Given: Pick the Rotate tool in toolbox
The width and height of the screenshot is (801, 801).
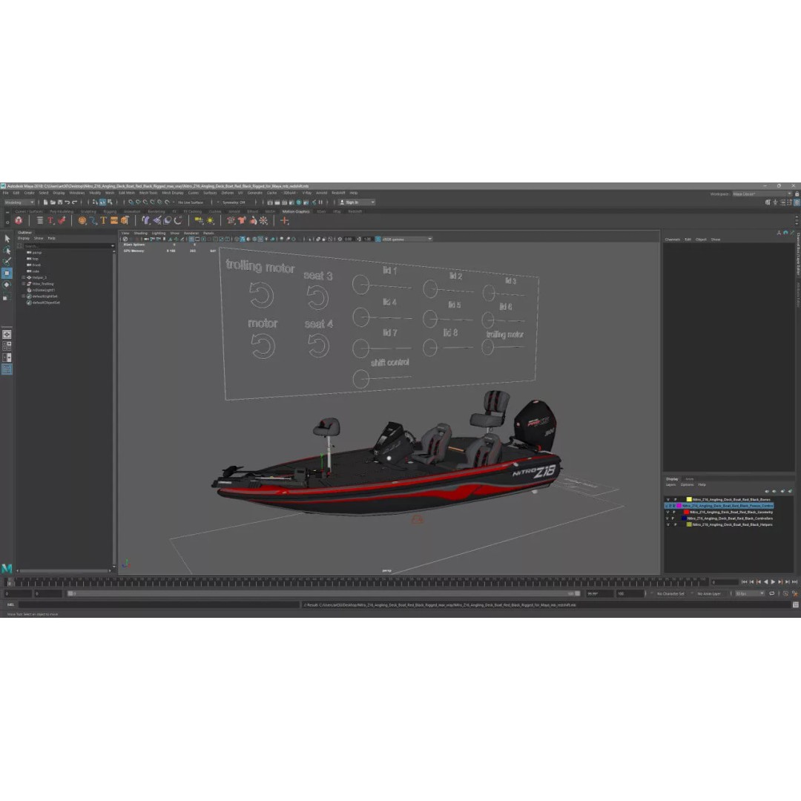Looking at the screenshot, I should point(7,285).
